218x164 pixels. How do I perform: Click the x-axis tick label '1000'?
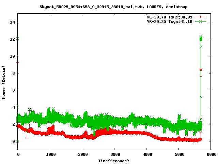click(51, 154)
